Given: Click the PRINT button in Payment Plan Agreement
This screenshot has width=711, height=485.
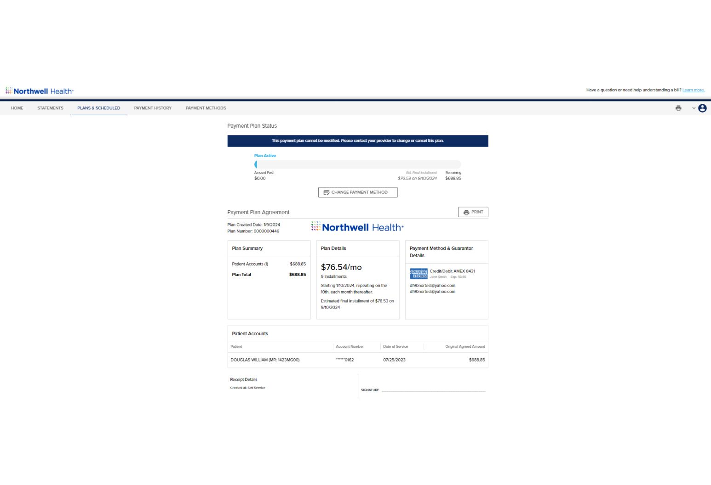Looking at the screenshot, I should [473, 212].
